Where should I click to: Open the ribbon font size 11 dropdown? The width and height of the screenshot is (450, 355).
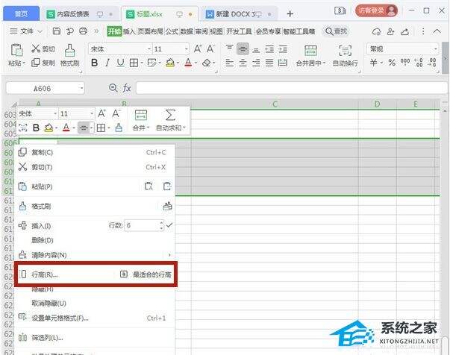(187, 49)
